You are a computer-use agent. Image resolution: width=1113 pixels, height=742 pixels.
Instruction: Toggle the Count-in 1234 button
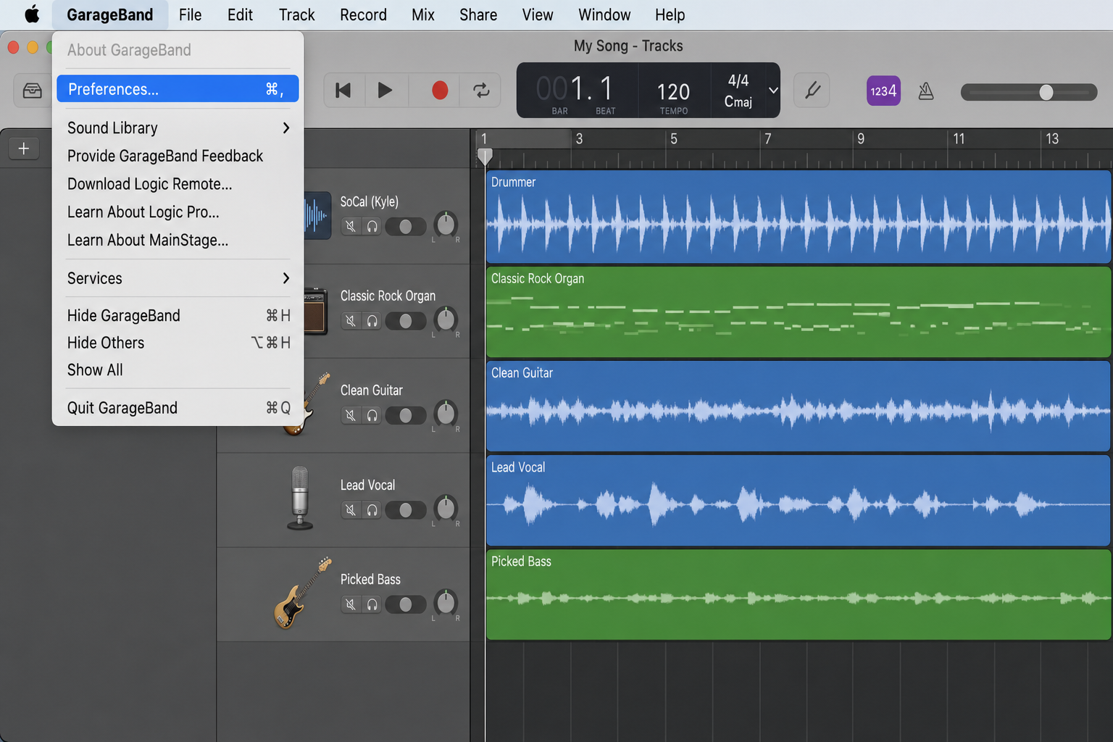coord(883,91)
